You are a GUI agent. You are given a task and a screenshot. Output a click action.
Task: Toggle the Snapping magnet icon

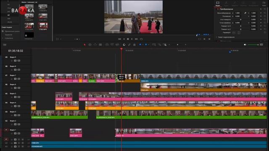(124, 45)
